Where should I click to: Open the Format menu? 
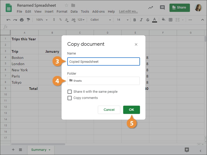(x=62, y=12)
